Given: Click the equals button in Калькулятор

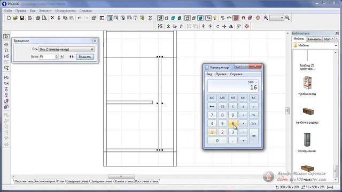Looking at the screenshot, I should [x=254, y=137].
